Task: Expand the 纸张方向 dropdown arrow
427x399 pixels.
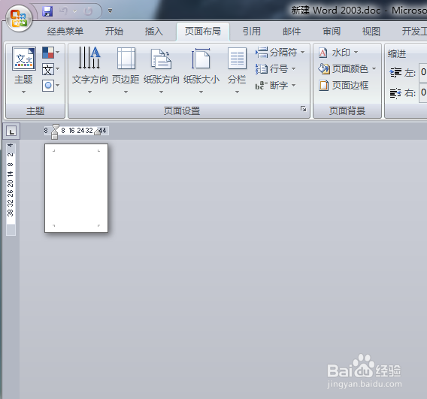Action: tap(161, 92)
